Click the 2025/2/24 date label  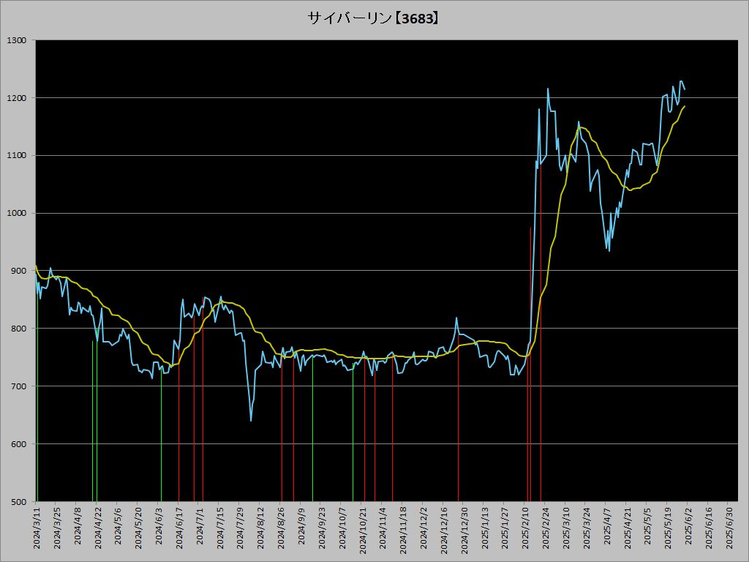pyautogui.click(x=546, y=527)
